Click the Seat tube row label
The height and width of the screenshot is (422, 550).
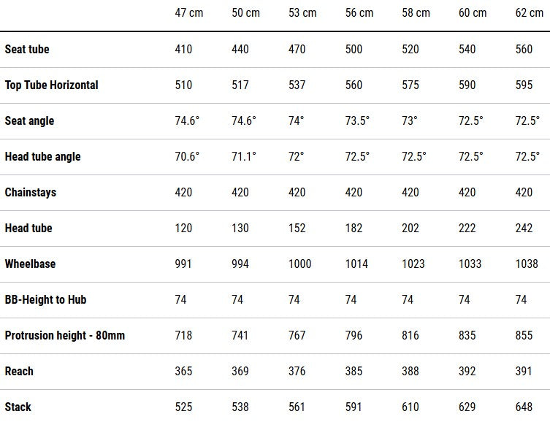(x=27, y=49)
